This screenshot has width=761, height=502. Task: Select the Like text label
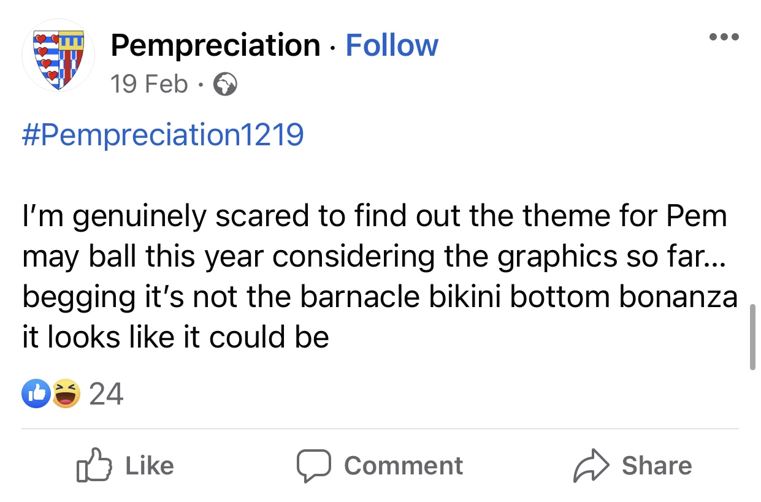150,466
